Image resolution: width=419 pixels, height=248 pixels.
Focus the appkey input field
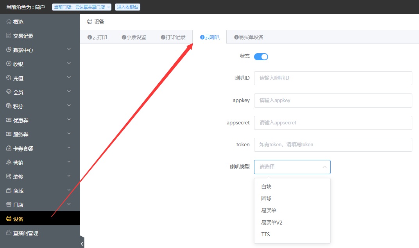click(x=333, y=100)
